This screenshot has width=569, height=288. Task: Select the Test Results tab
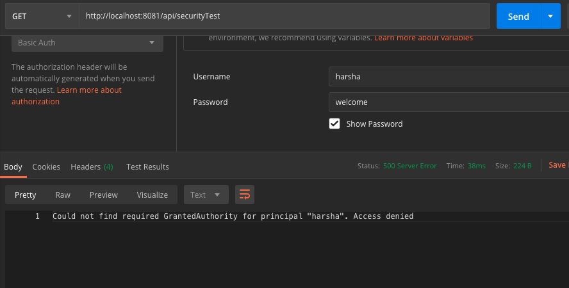(147, 166)
